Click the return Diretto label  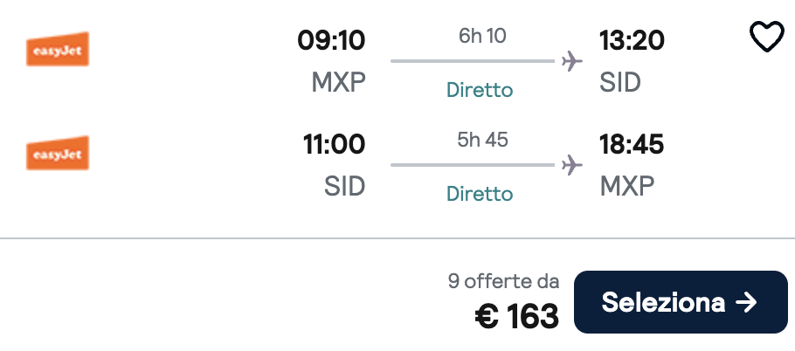pos(480,193)
